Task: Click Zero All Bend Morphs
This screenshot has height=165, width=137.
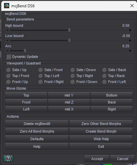Action: (x=37, y=131)
